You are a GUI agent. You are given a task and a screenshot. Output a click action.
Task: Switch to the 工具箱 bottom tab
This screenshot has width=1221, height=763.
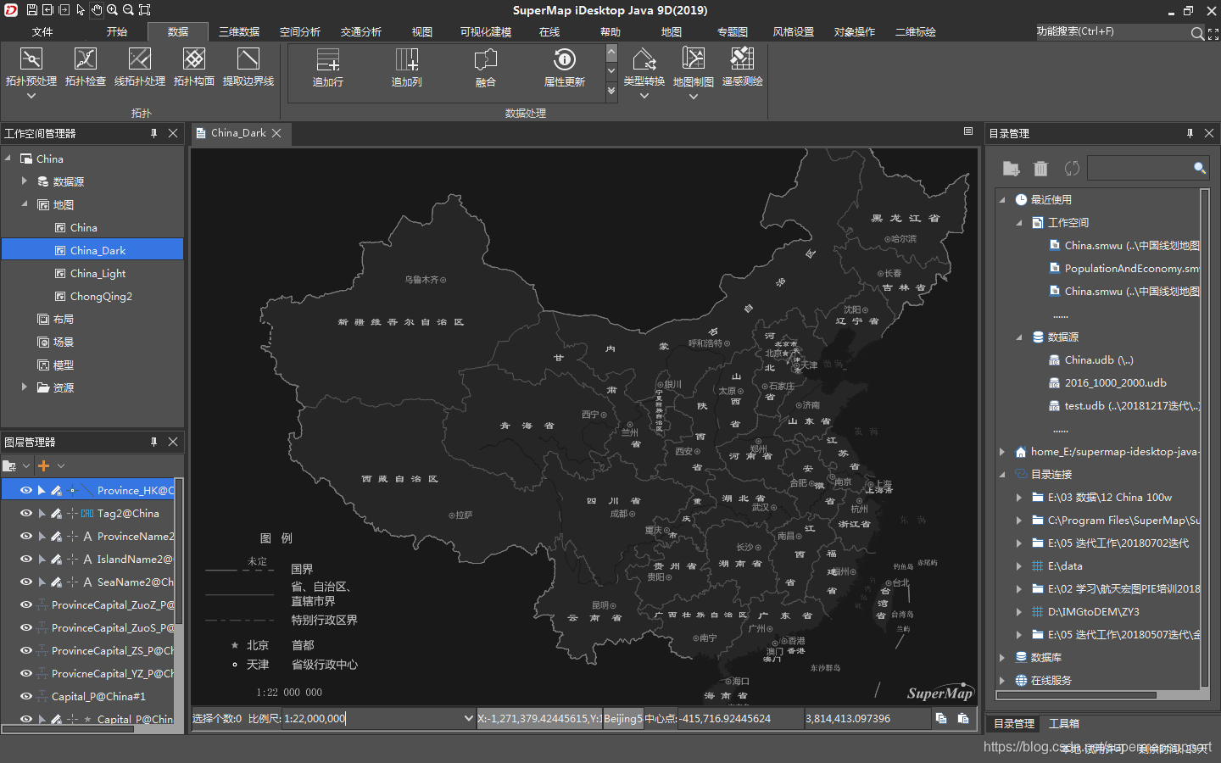1064,723
